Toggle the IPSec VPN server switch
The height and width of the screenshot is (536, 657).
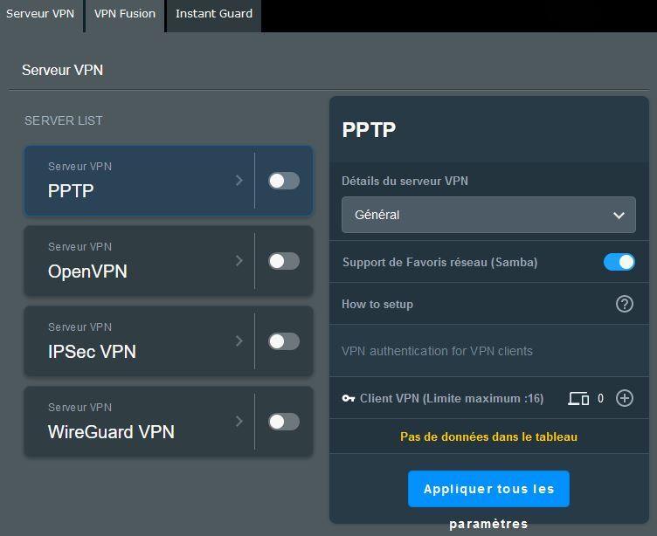[283, 341]
